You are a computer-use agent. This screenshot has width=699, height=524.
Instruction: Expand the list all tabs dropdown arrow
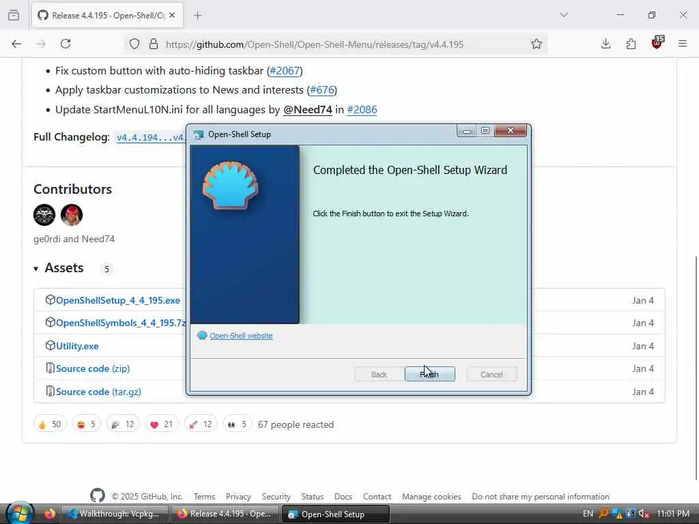[x=564, y=15]
